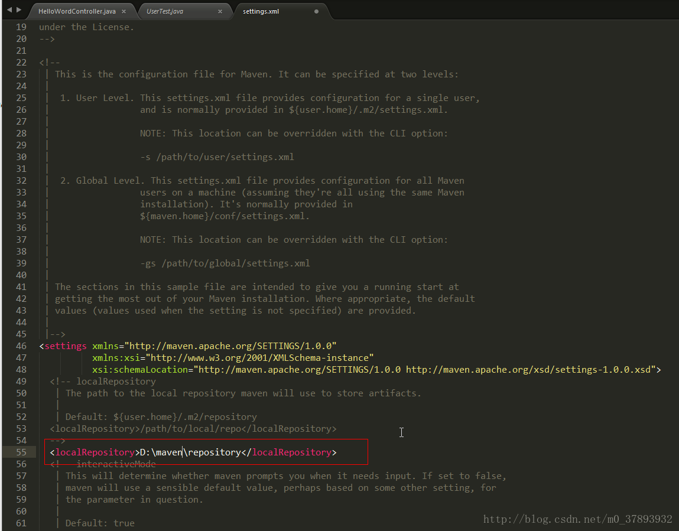
Task: Switch to the UserTest.java tab
Action: (164, 11)
